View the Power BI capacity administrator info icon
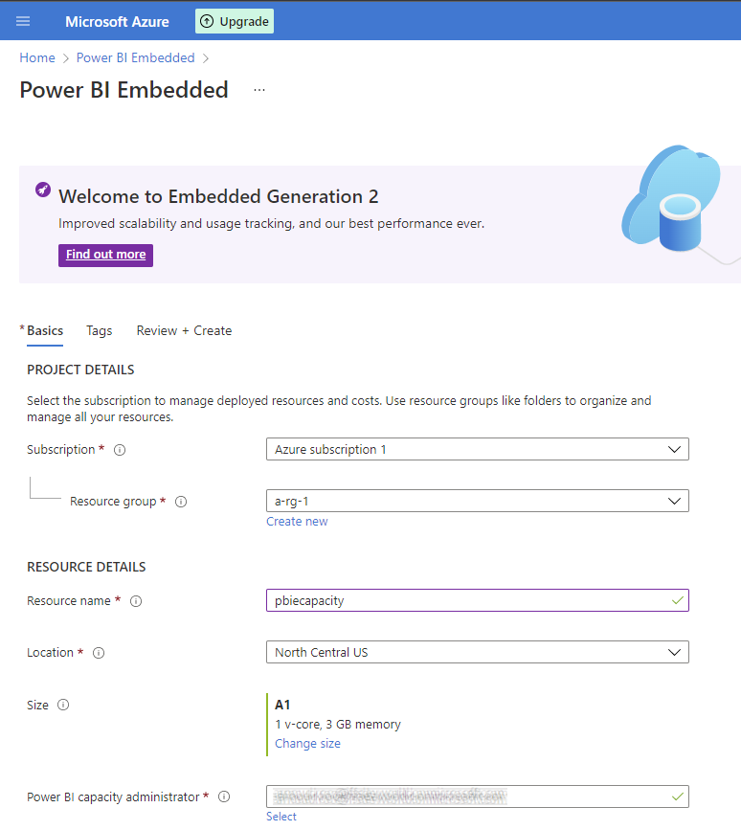Viewport: 741px width, 830px height. pos(223,796)
